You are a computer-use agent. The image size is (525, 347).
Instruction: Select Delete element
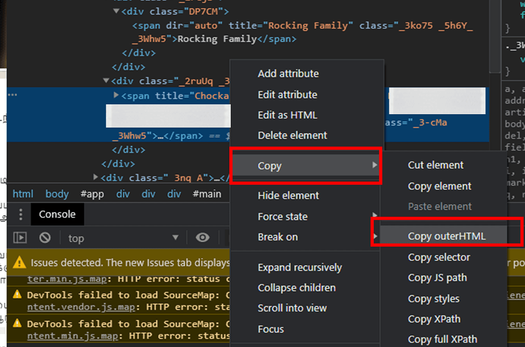tap(292, 136)
